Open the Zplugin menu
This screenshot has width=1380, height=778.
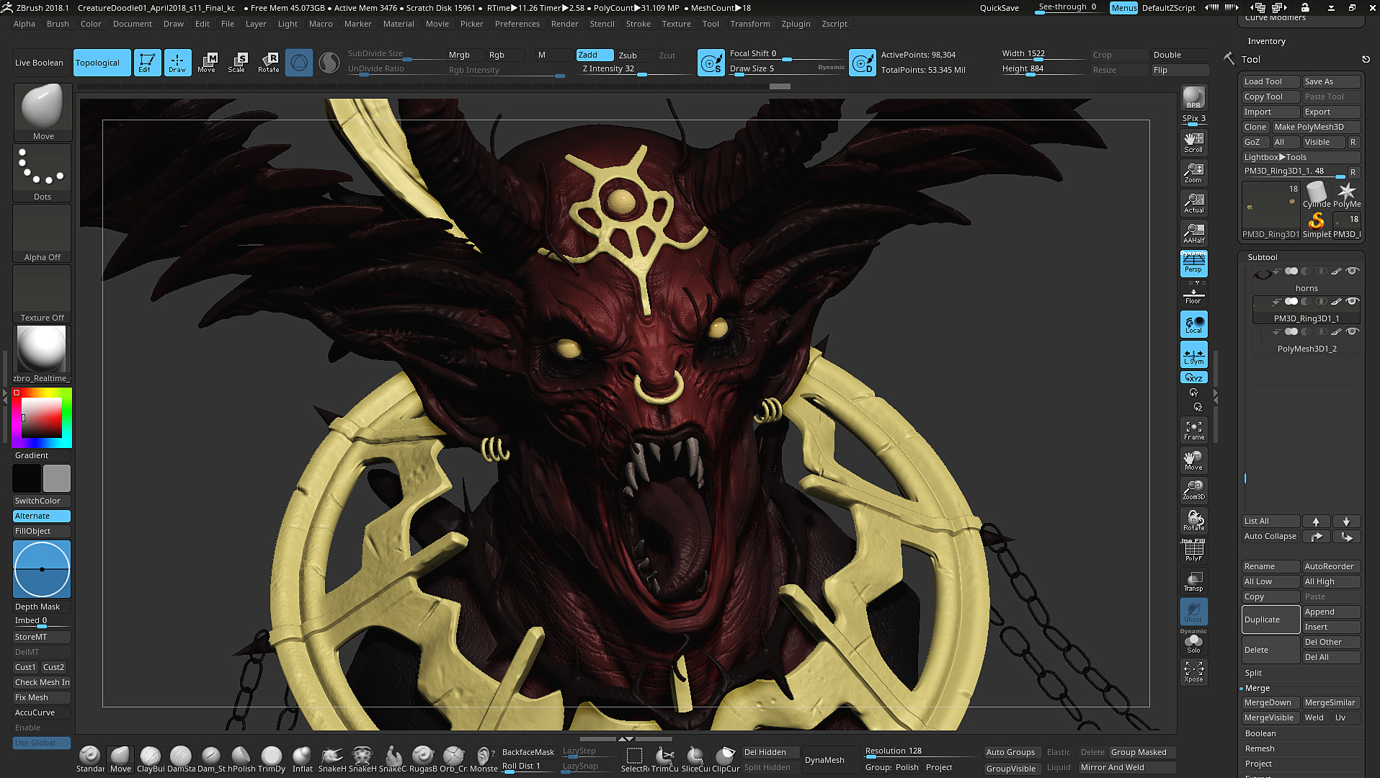pos(796,24)
